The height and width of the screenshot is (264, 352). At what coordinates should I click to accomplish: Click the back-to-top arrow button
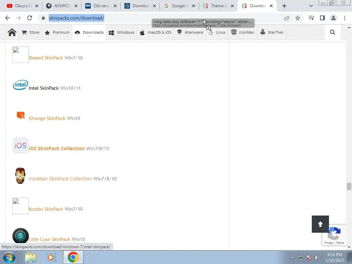pyautogui.click(x=320, y=224)
